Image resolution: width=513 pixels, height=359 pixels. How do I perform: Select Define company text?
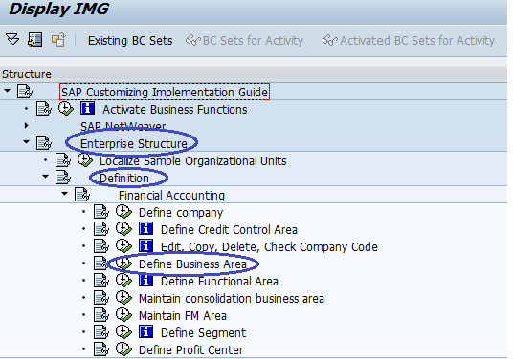181,213
